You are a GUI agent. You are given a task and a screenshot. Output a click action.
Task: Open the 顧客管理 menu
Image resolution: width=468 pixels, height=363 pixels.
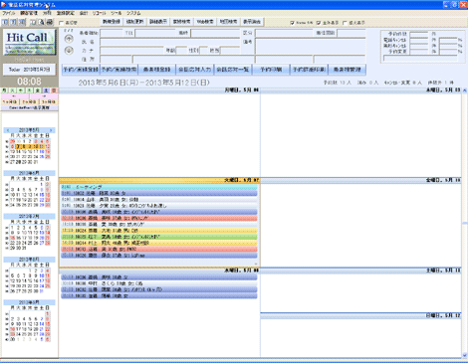point(29,13)
